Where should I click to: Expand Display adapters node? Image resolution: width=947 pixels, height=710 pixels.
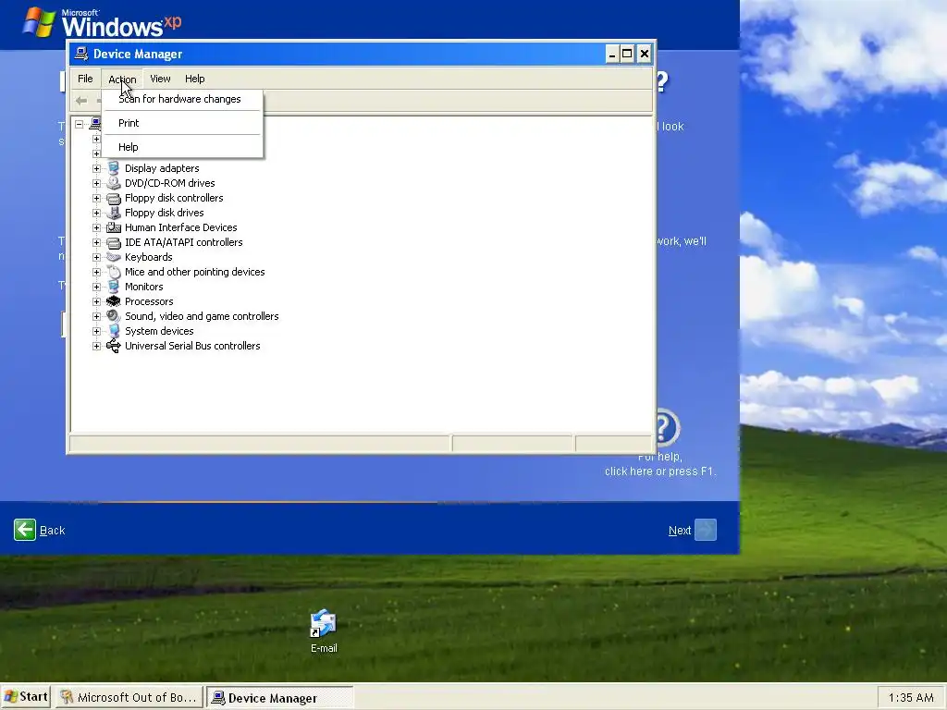tap(96, 168)
